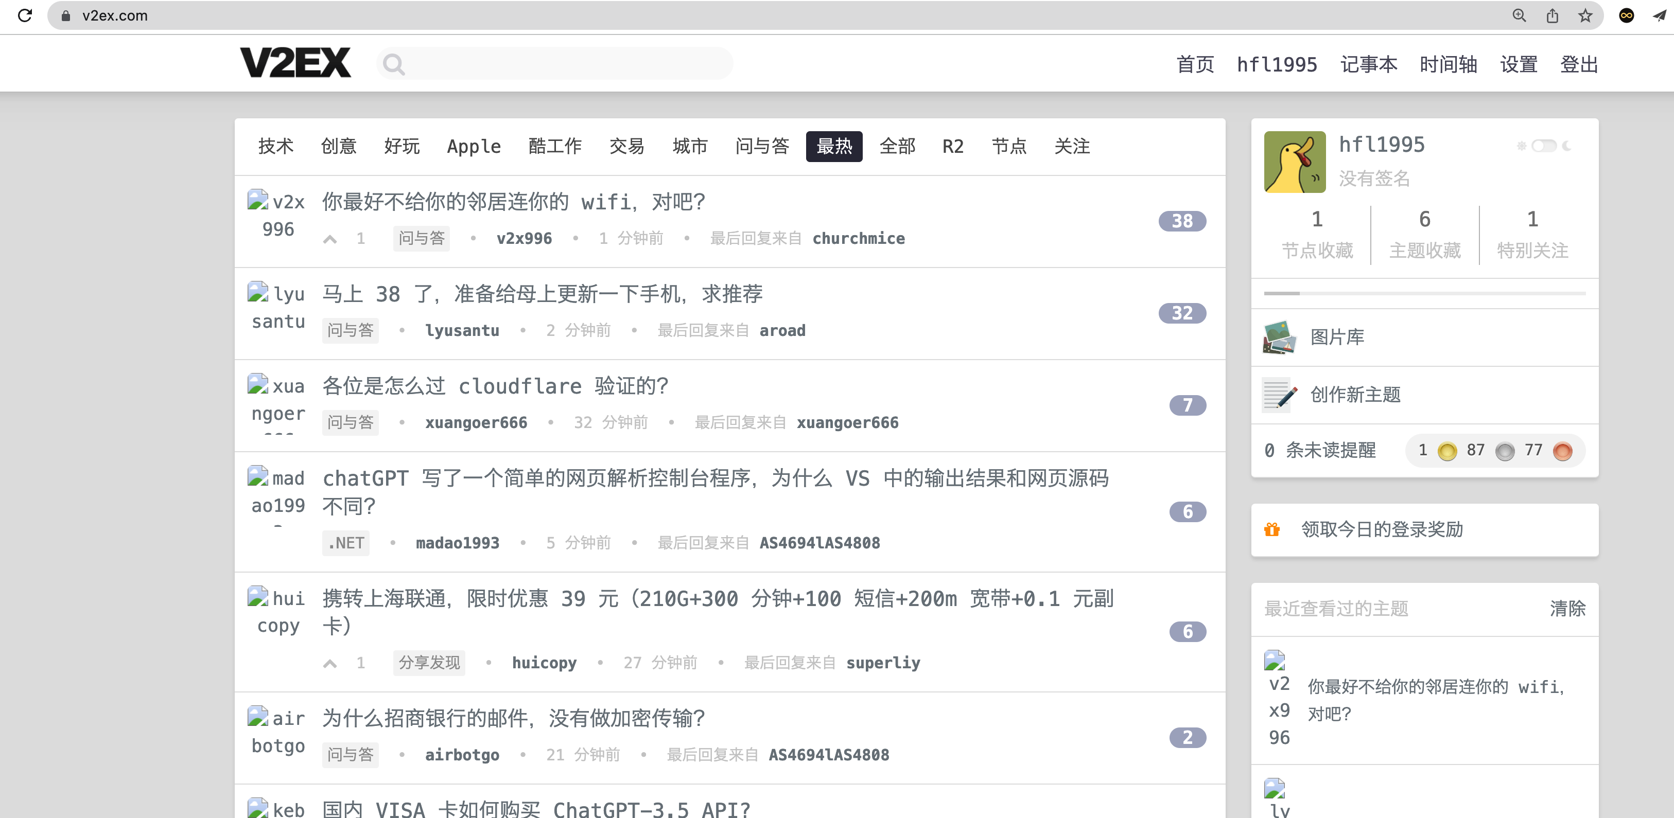Open topic 各位是怎么过 cloudflare 验证的

click(x=495, y=386)
